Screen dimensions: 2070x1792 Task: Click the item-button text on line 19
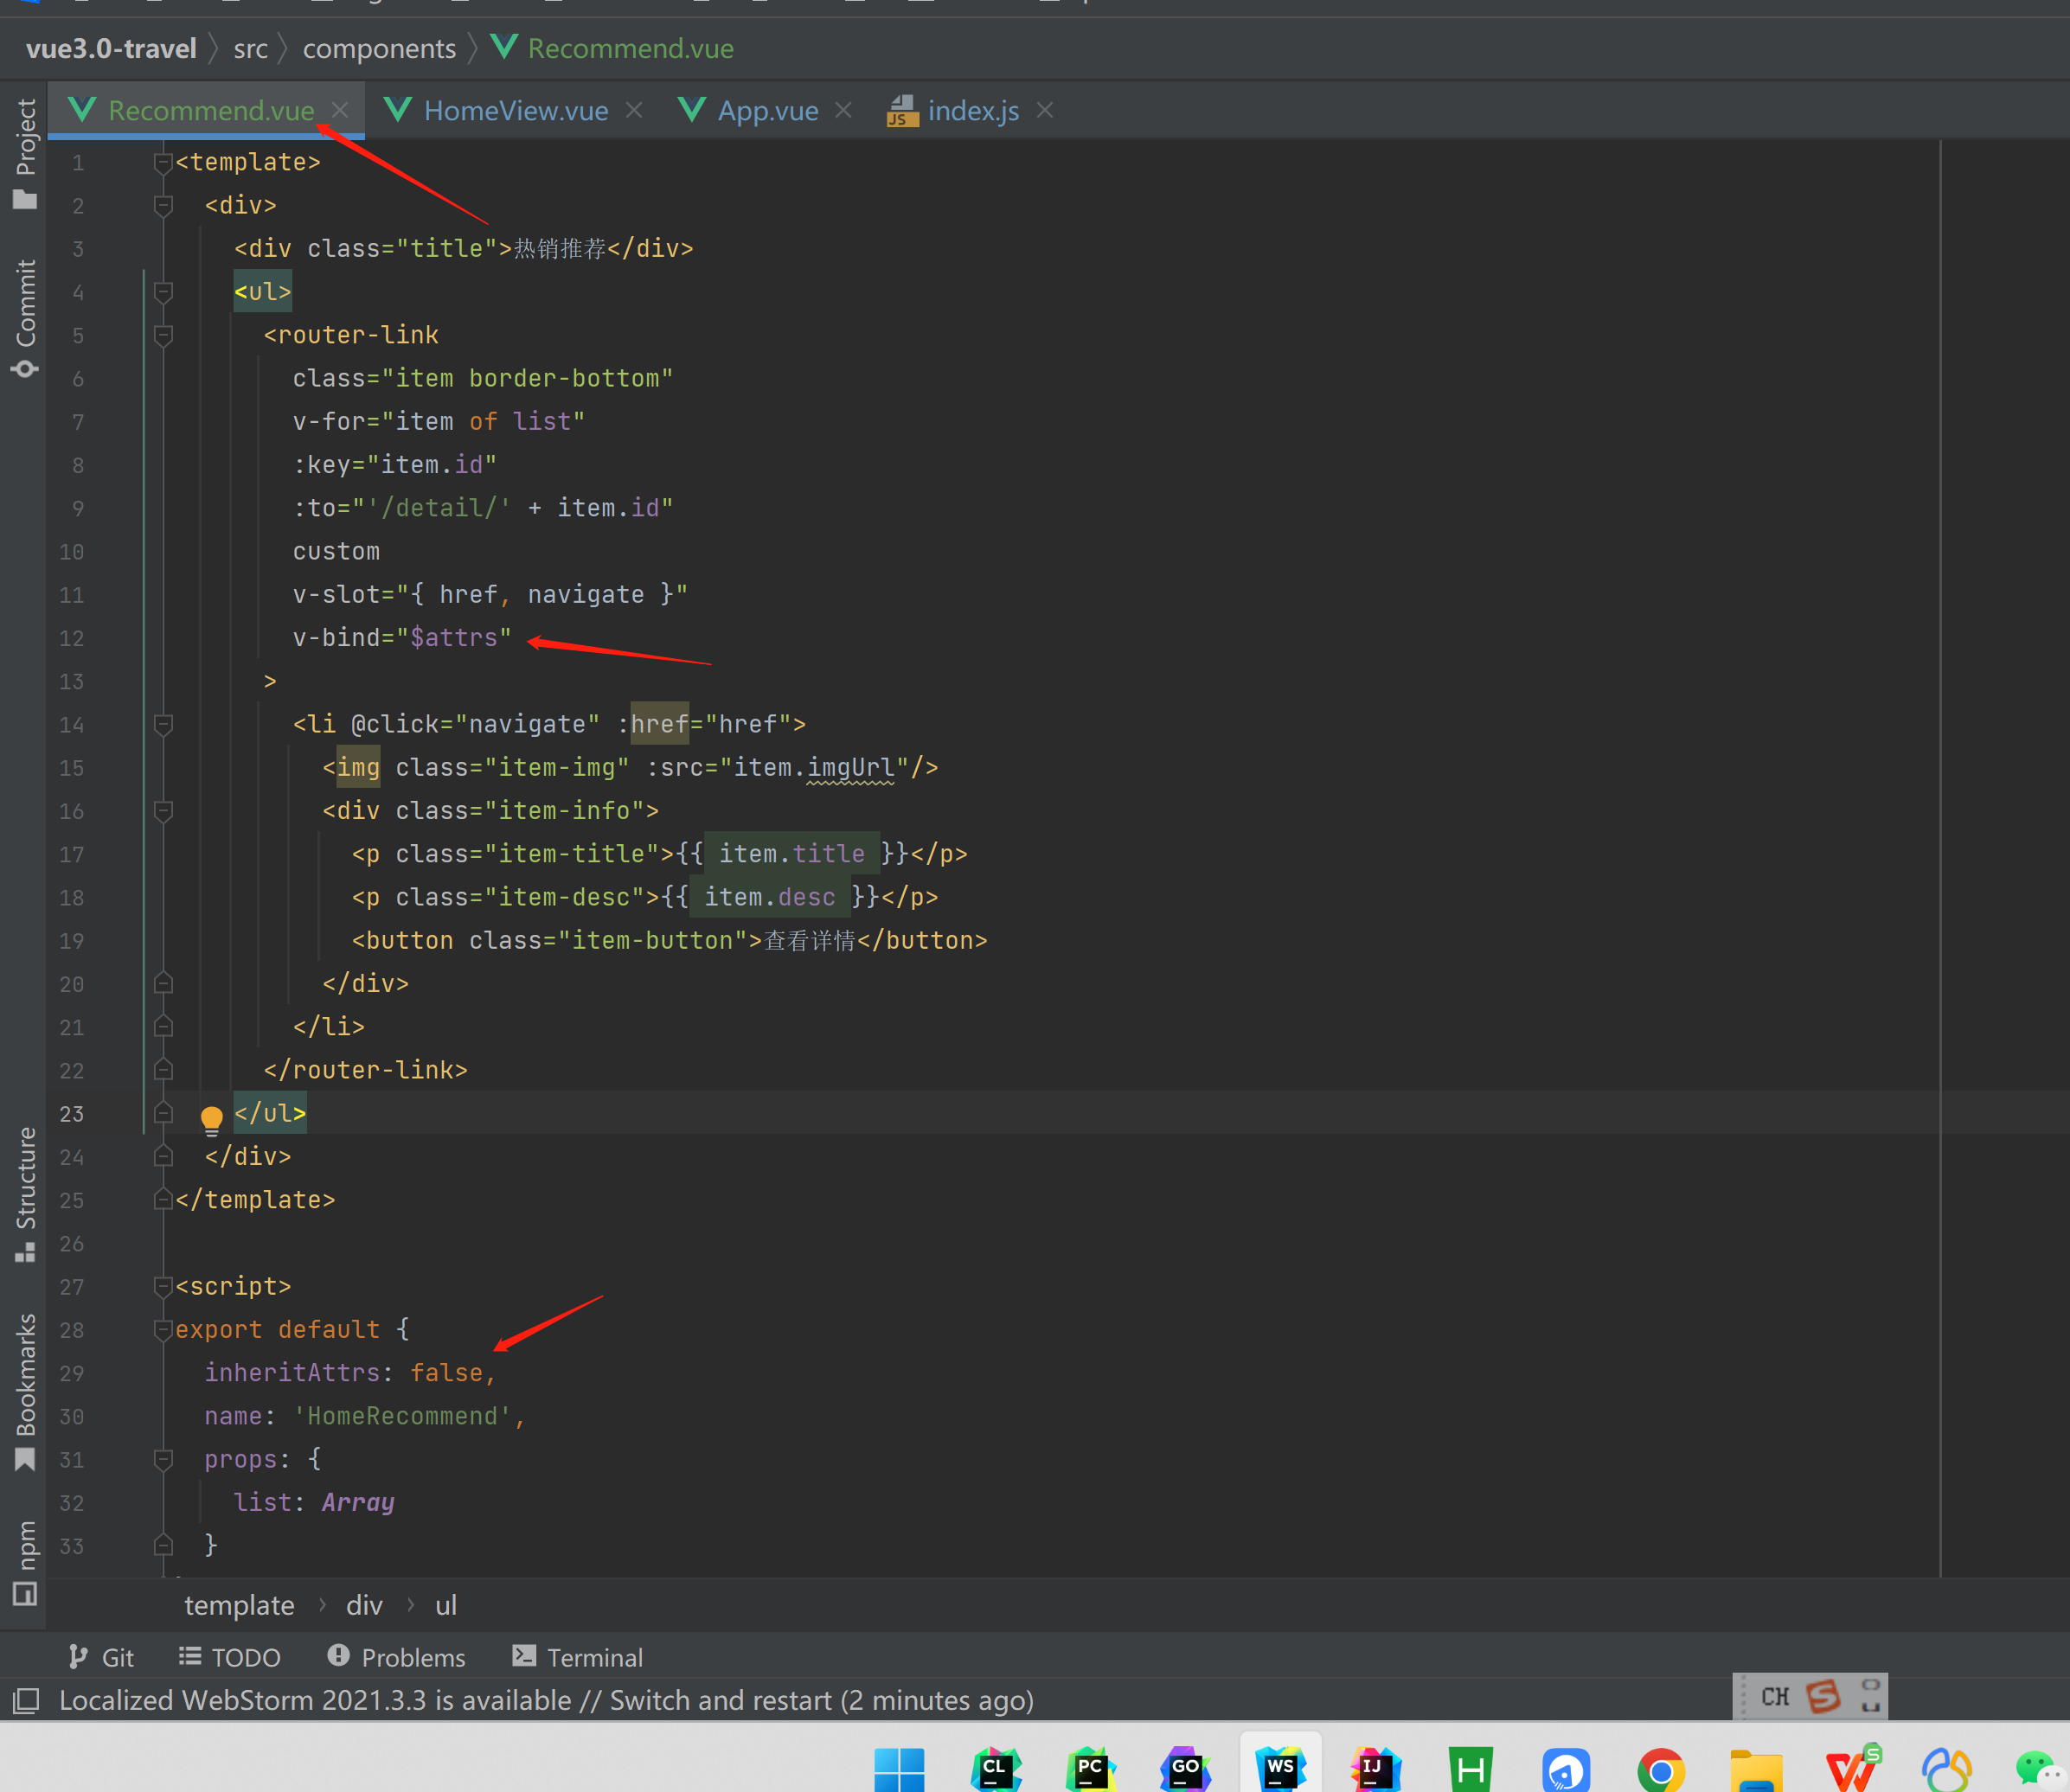pos(652,940)
